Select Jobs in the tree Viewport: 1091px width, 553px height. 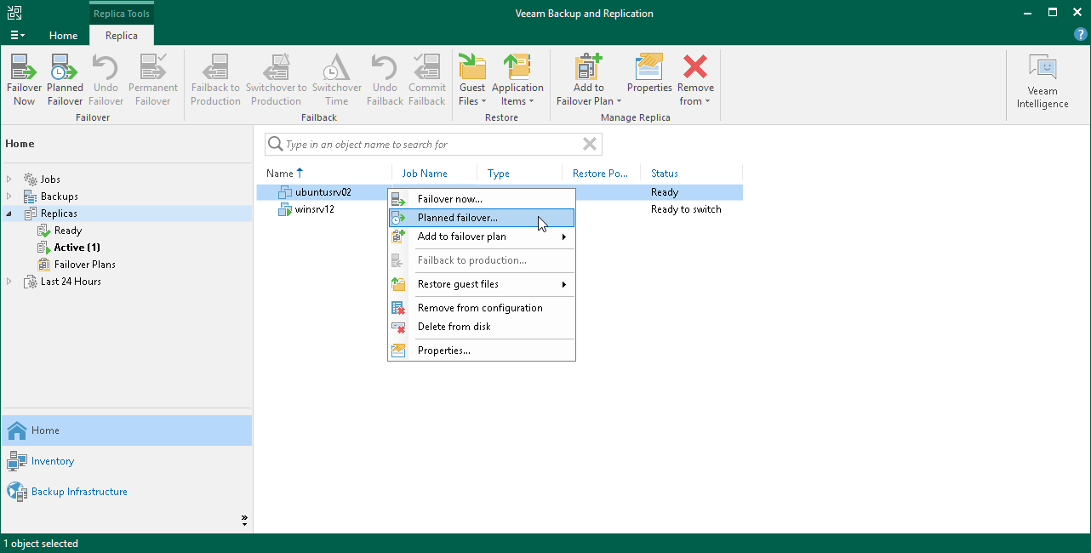click(50, 180)
